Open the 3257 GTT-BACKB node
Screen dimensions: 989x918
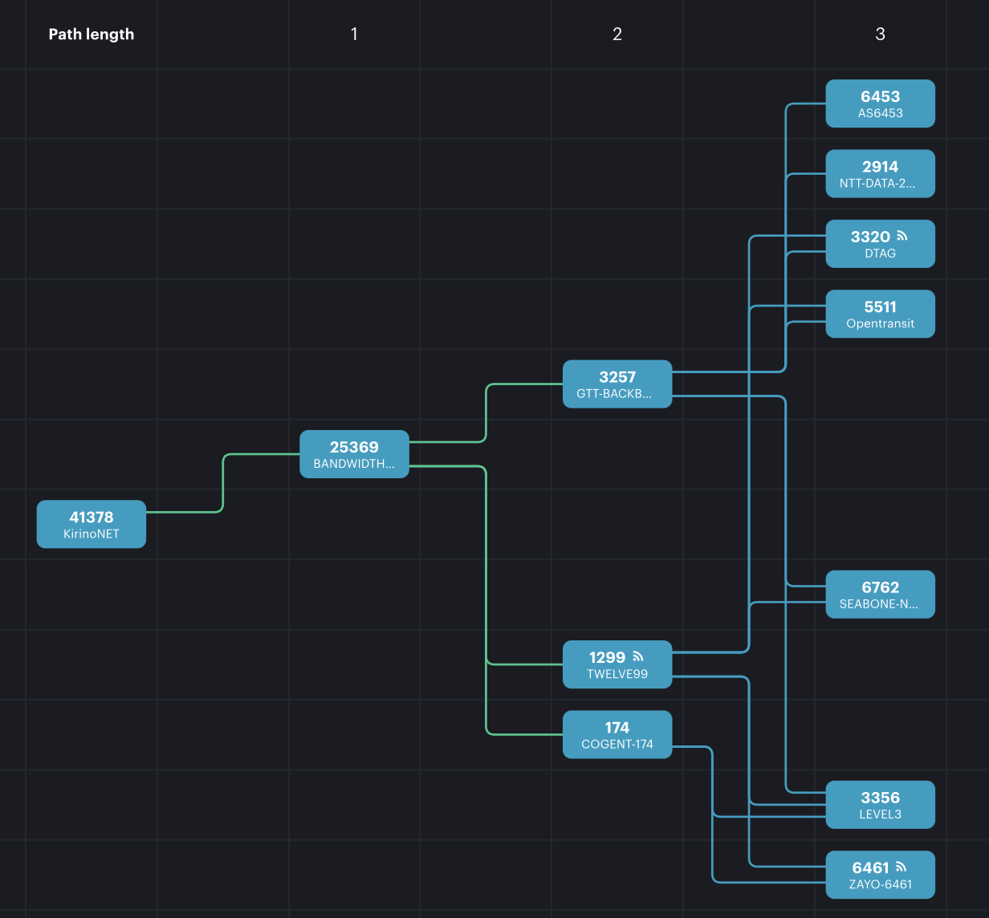(617, 384)
